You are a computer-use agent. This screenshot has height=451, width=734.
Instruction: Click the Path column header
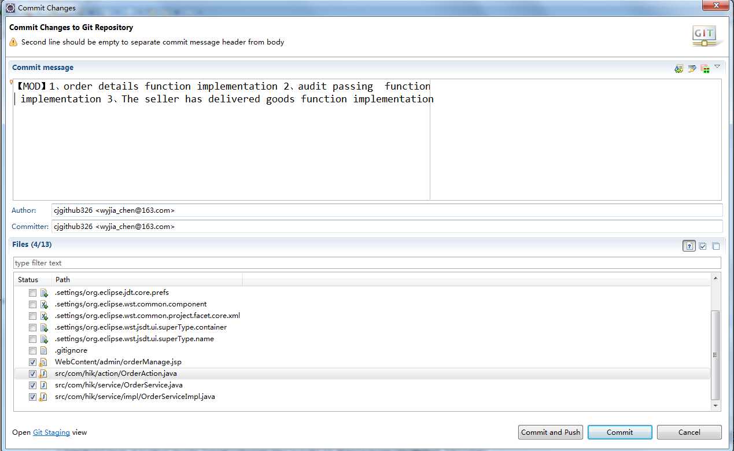click(147, 280)
